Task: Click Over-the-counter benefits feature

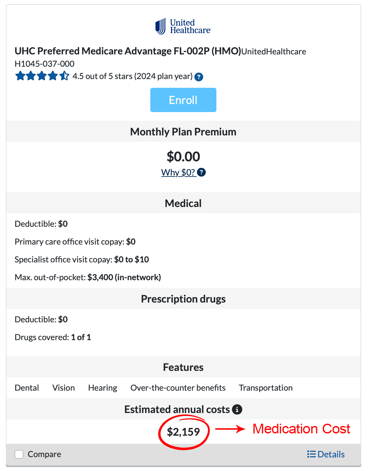Action: (178, 388)
